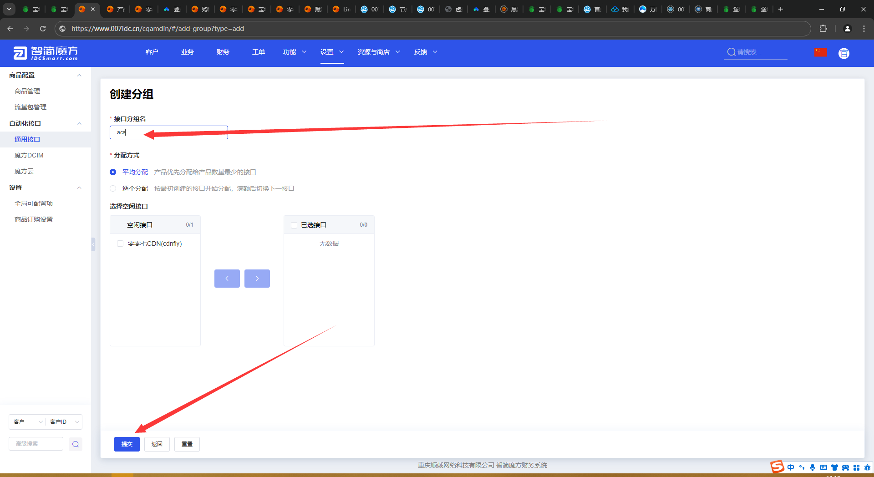Select the 平均分配 radio option
The image size is (874, 477).
tap(113, 172)
